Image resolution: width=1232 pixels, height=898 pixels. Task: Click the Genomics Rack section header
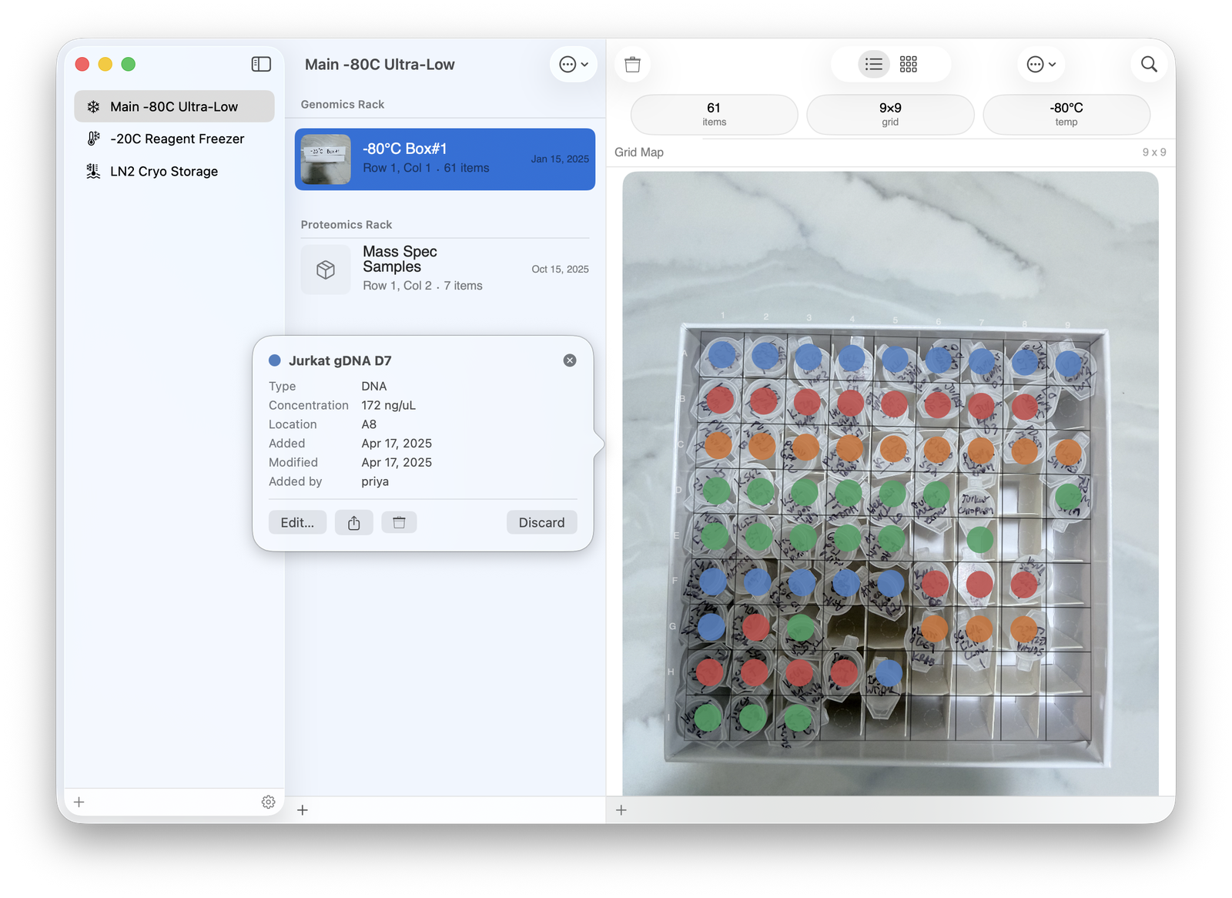[x=343, y=104]
